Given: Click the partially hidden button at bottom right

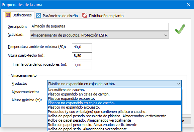Looking at the screenshot, I should [x=186, y=121].
